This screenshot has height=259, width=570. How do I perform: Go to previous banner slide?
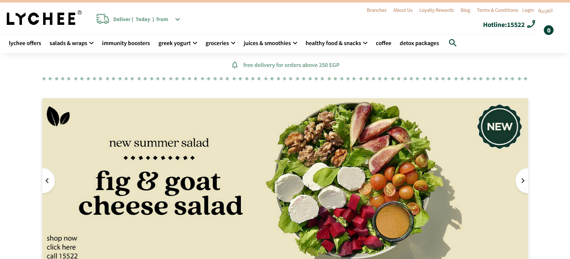pos(48,181)
